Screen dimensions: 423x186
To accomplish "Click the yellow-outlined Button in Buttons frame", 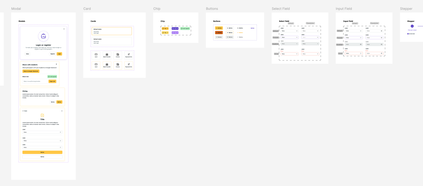I will coord(230,32).
